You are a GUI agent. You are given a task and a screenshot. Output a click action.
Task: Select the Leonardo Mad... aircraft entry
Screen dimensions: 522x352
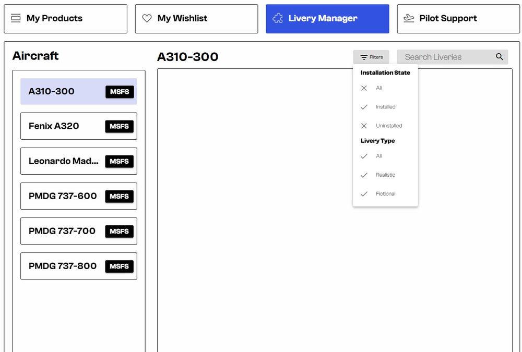tap(63, 161)
